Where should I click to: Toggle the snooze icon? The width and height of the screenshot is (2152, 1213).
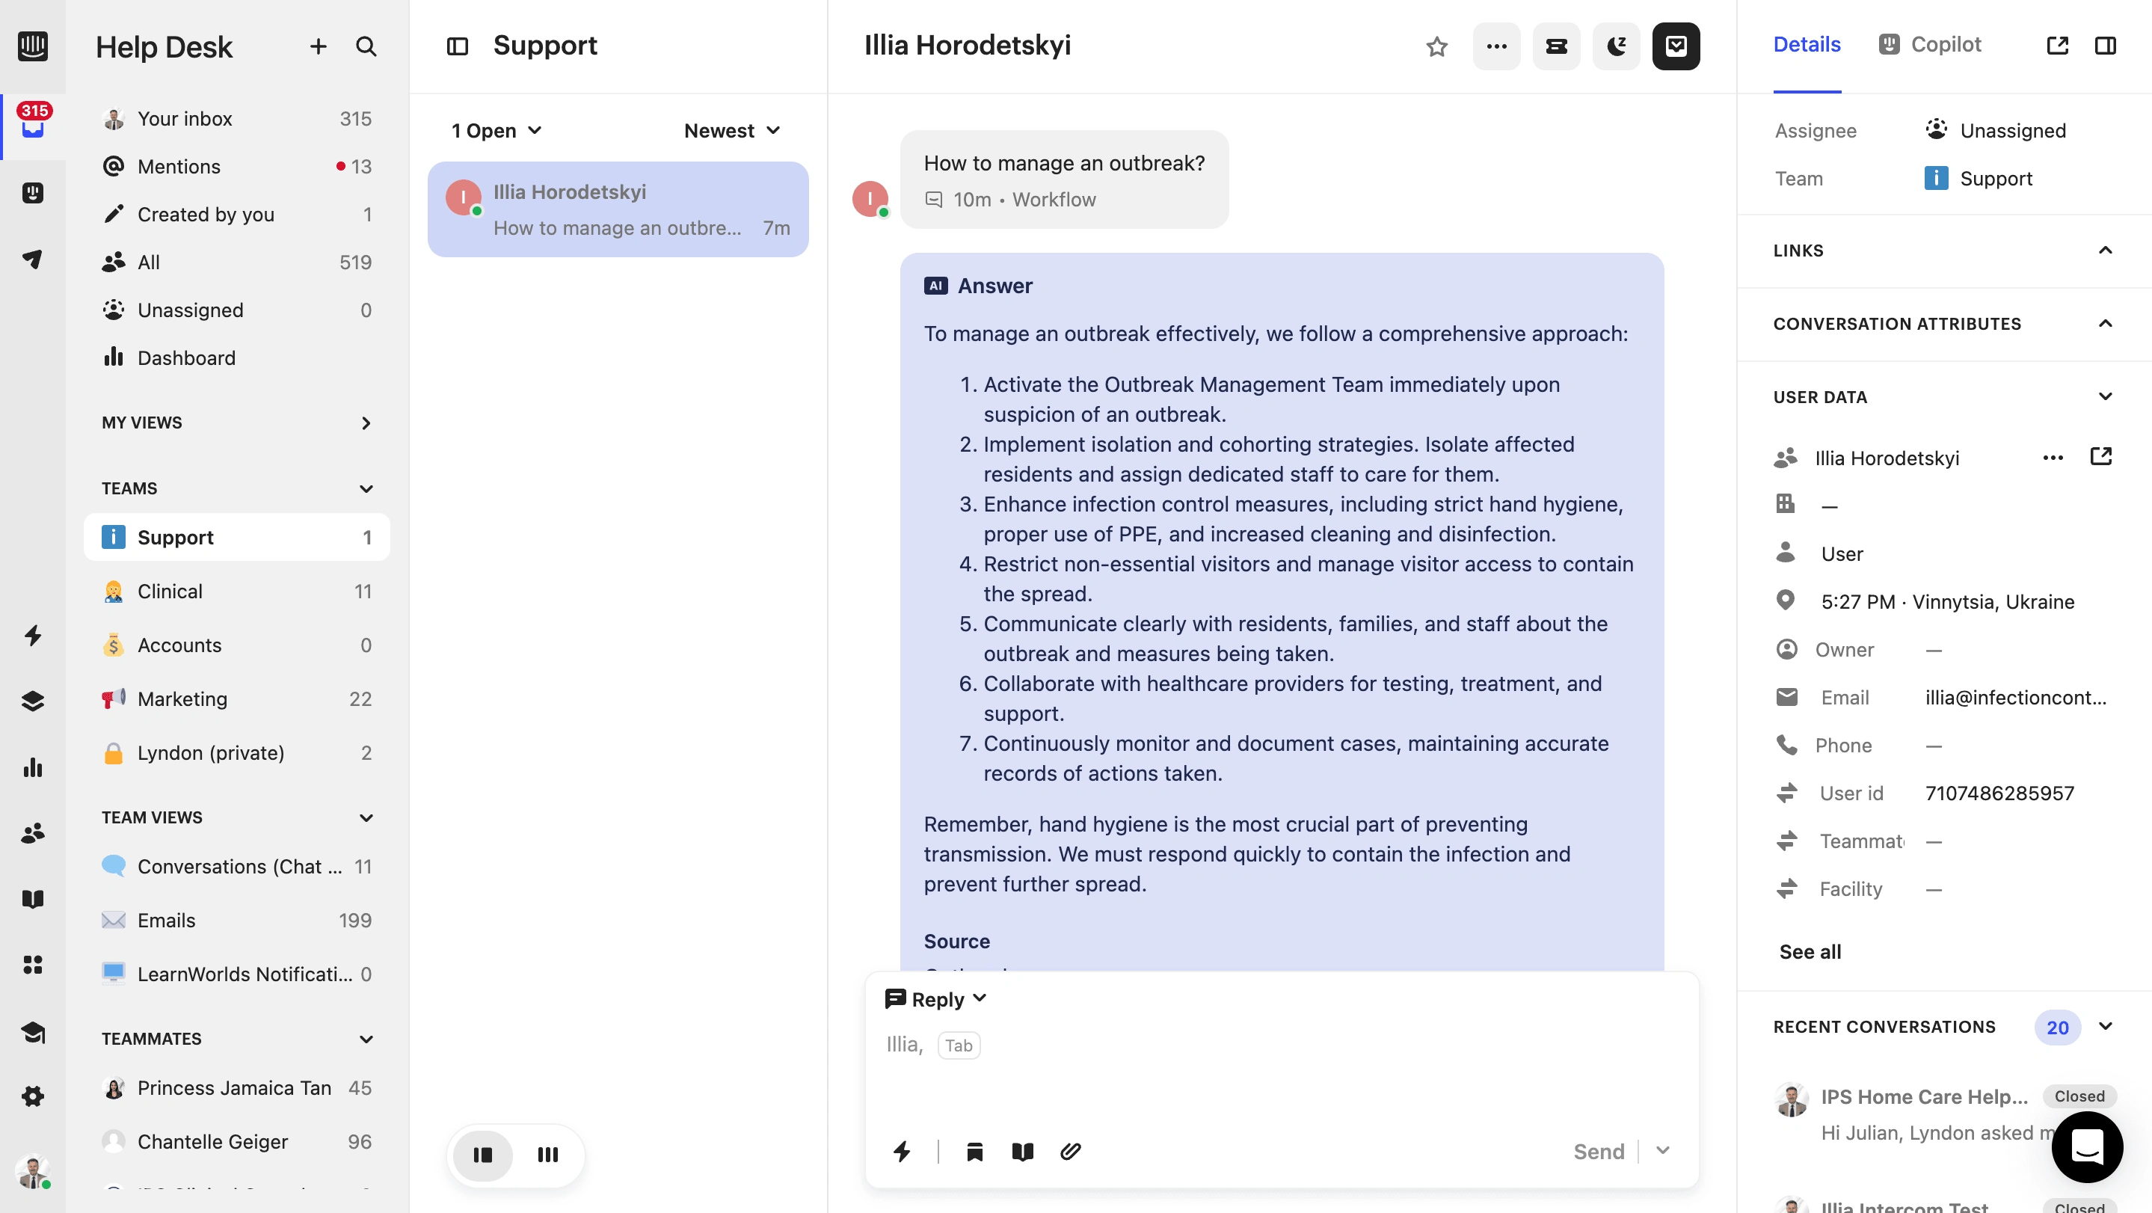pyautogui.click(x=1615, y=44)
